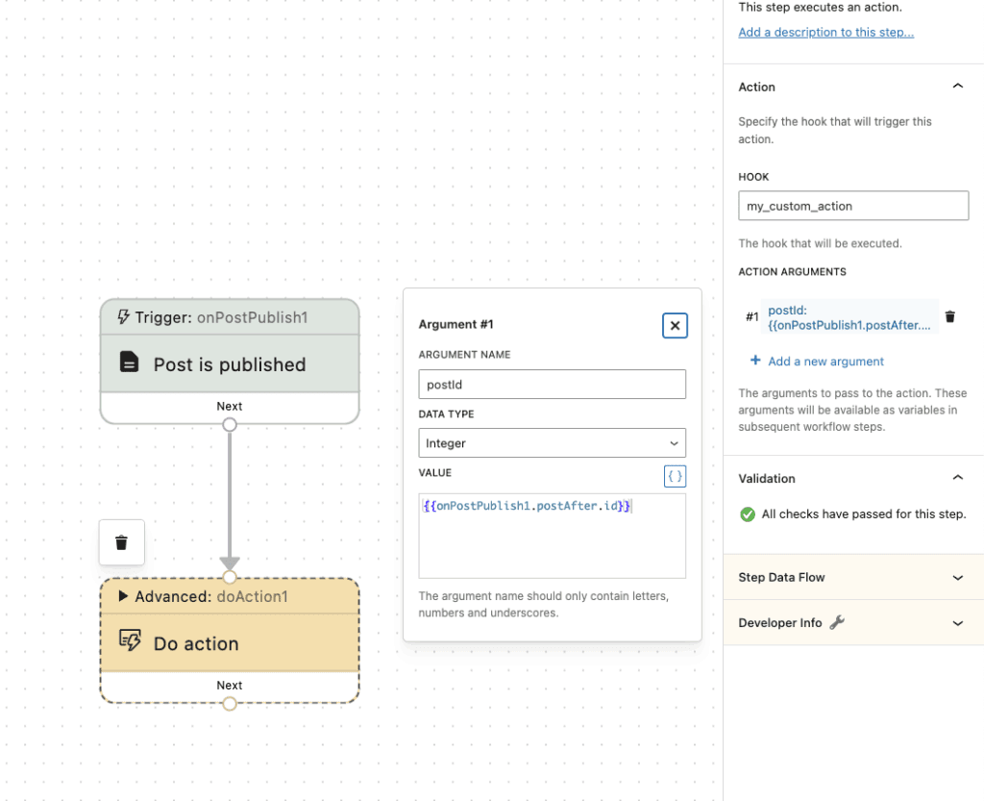
Task: Open the Add a description to this step link
Action: click(x=825, y=32)
